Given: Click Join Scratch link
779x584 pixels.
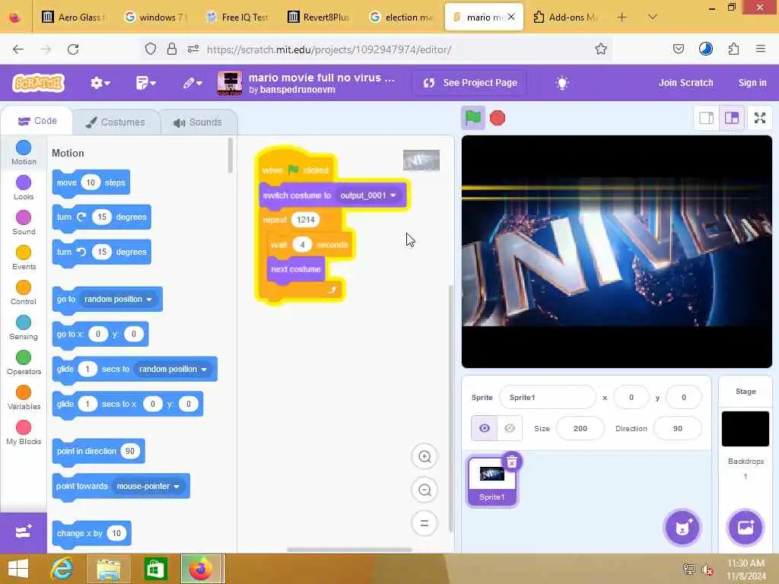Looking at the screenshot, I should pos(685,83).
